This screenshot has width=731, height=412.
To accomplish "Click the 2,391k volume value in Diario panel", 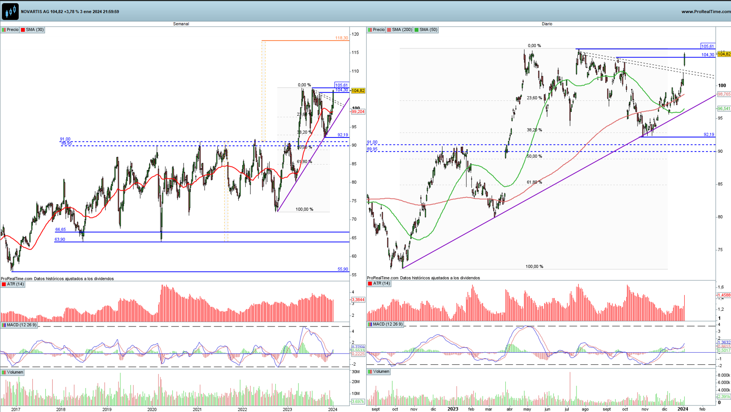I will click(x=724, y=397).
